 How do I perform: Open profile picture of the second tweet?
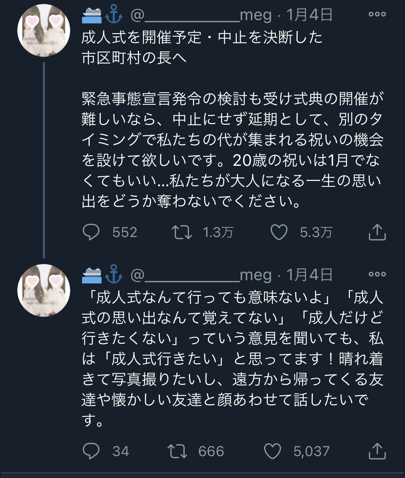44,291
